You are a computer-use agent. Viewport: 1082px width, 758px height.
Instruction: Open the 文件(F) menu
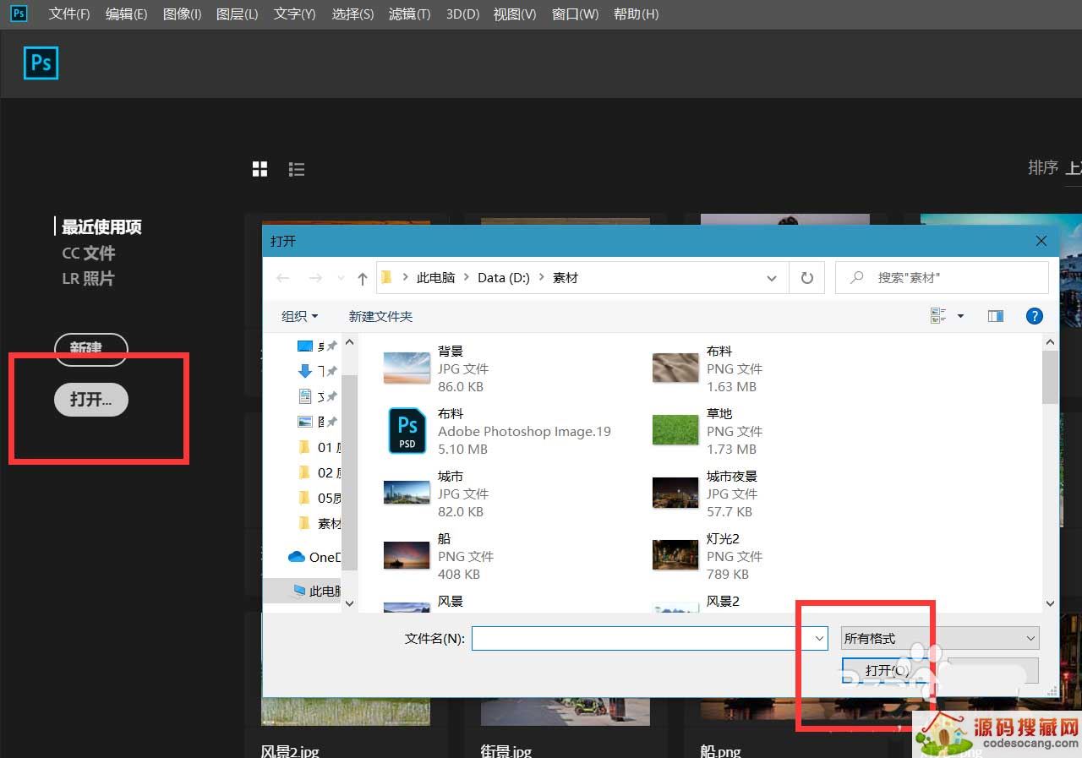click(69, 14)
